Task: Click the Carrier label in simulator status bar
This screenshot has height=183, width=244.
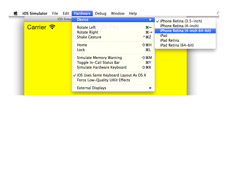Action: point(37,27)
